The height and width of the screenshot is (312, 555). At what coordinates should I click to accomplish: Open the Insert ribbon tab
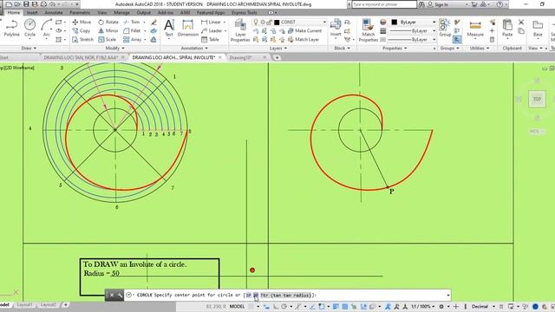click(32, 13)
